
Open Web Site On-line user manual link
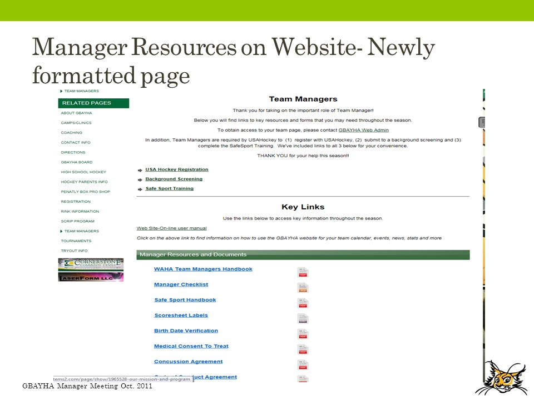(x=172, y=228)
